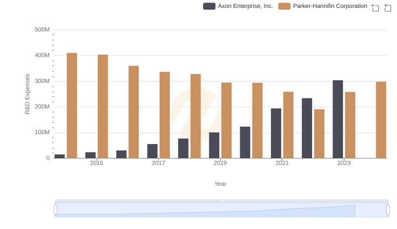Select the Axon bar for 2018
The width and height of the screenshot is (397, 229).
(x=183, y=149)
